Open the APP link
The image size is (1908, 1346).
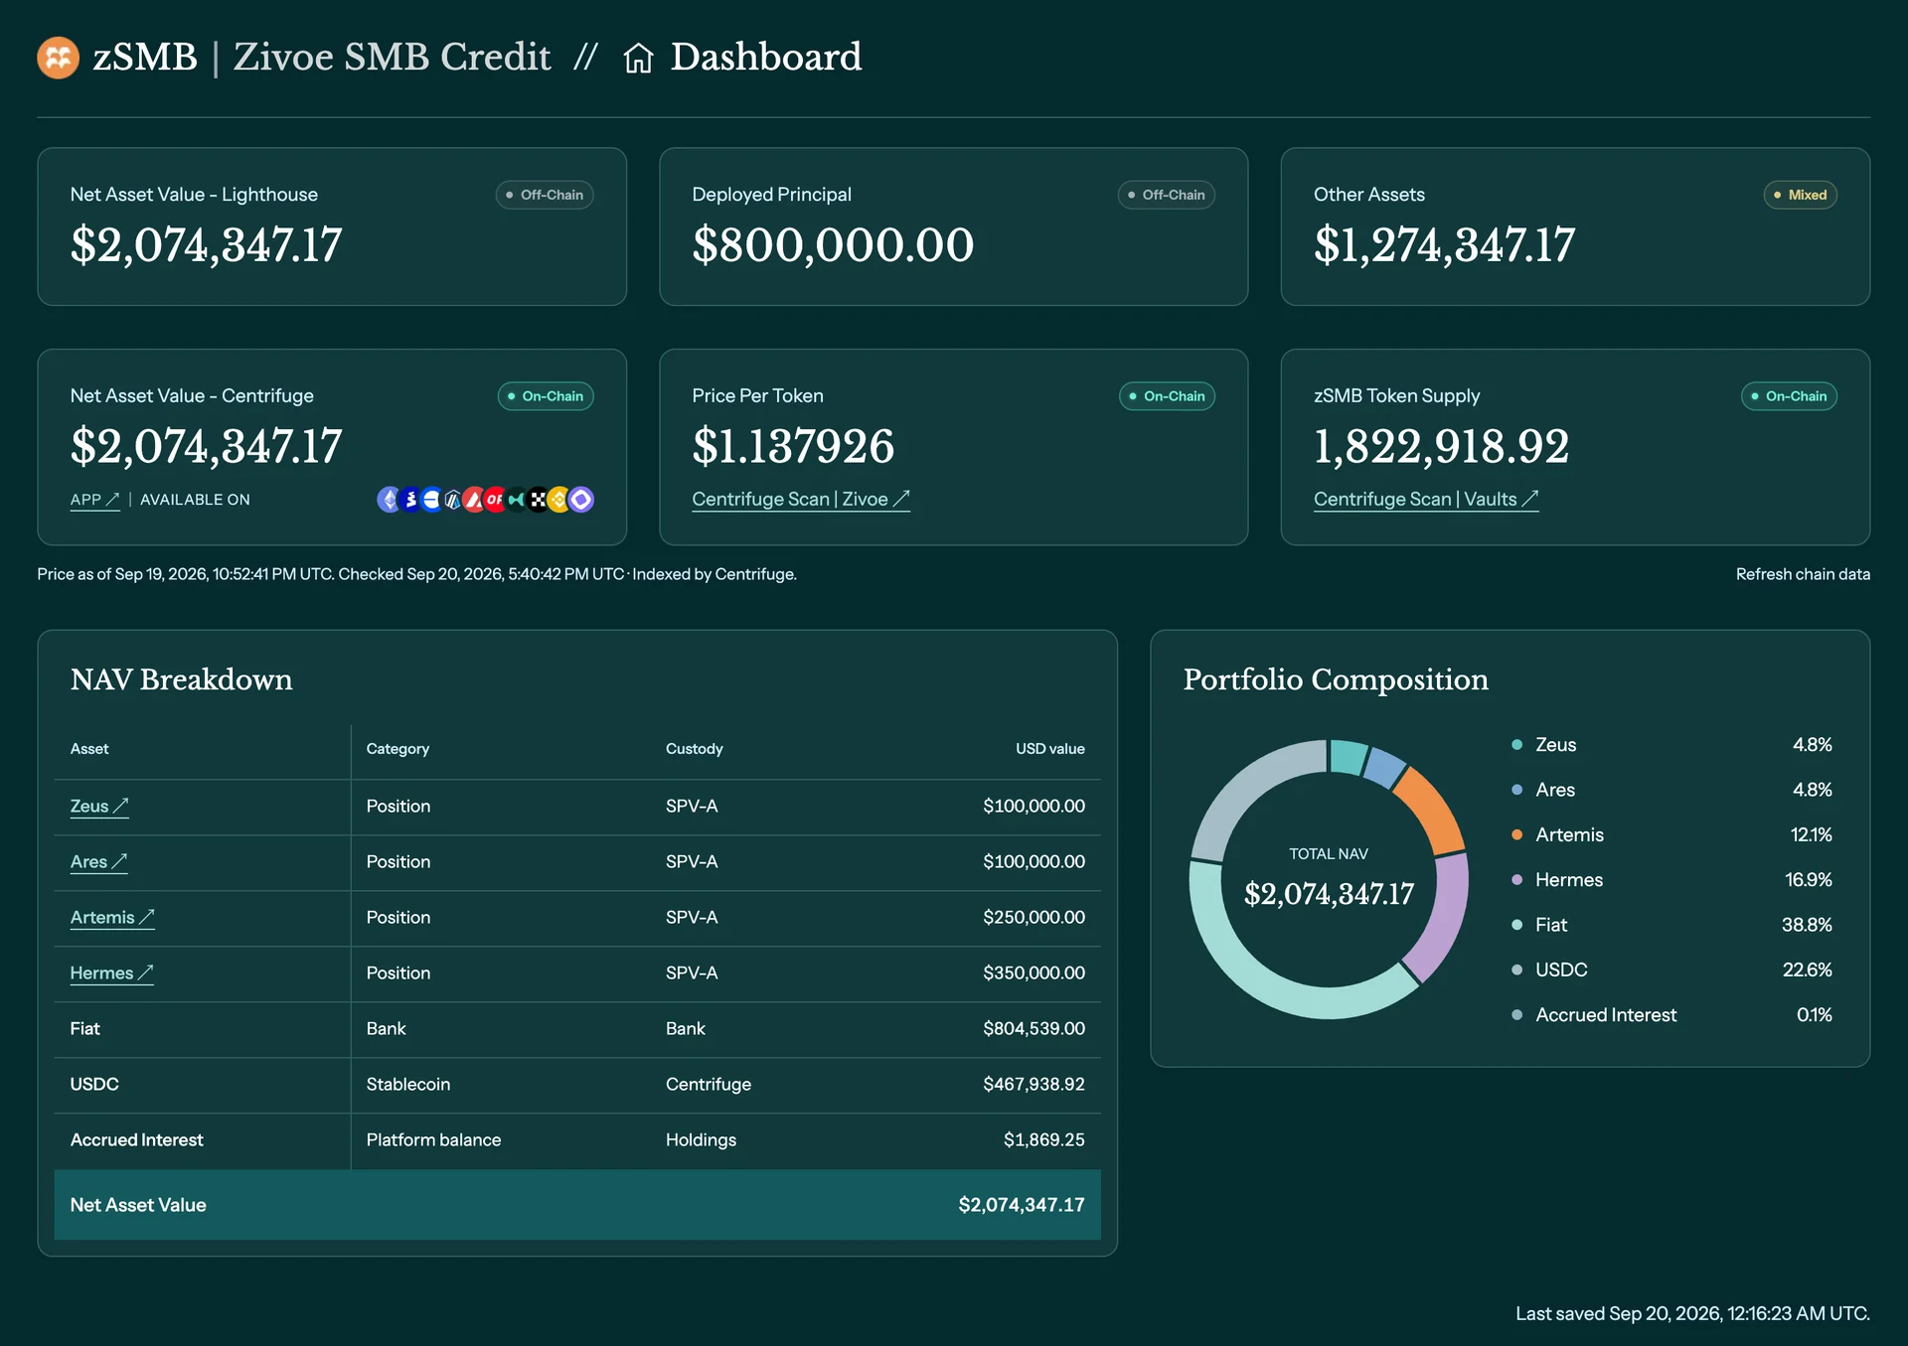click(x=94, y=500)
